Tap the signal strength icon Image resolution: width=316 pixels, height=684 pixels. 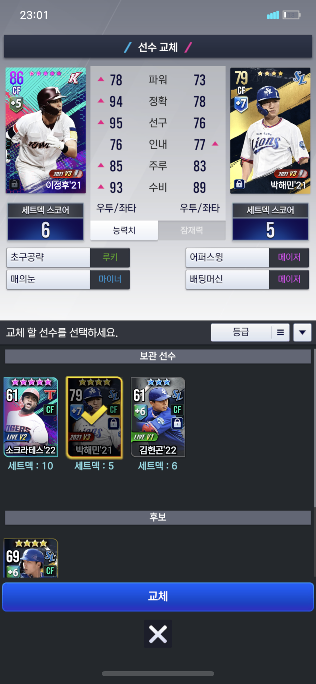pos(273,15)
